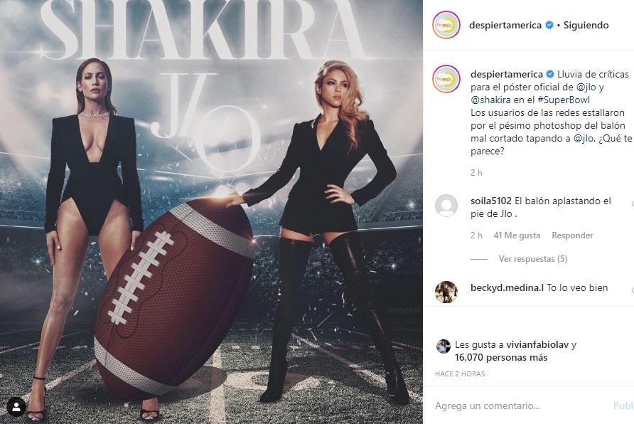Open despiertamerica profile picture in header
This screenshot has height=424, width=634.
pos(446,25)
